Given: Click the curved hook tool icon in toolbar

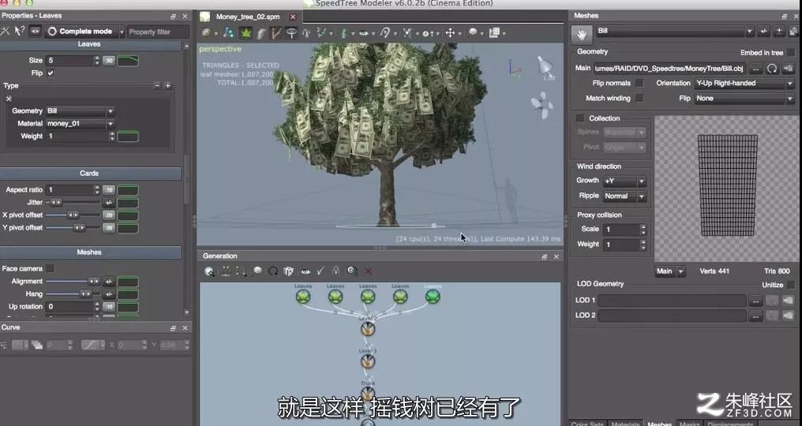Looking at the screenshot, I should coord(385,33).
